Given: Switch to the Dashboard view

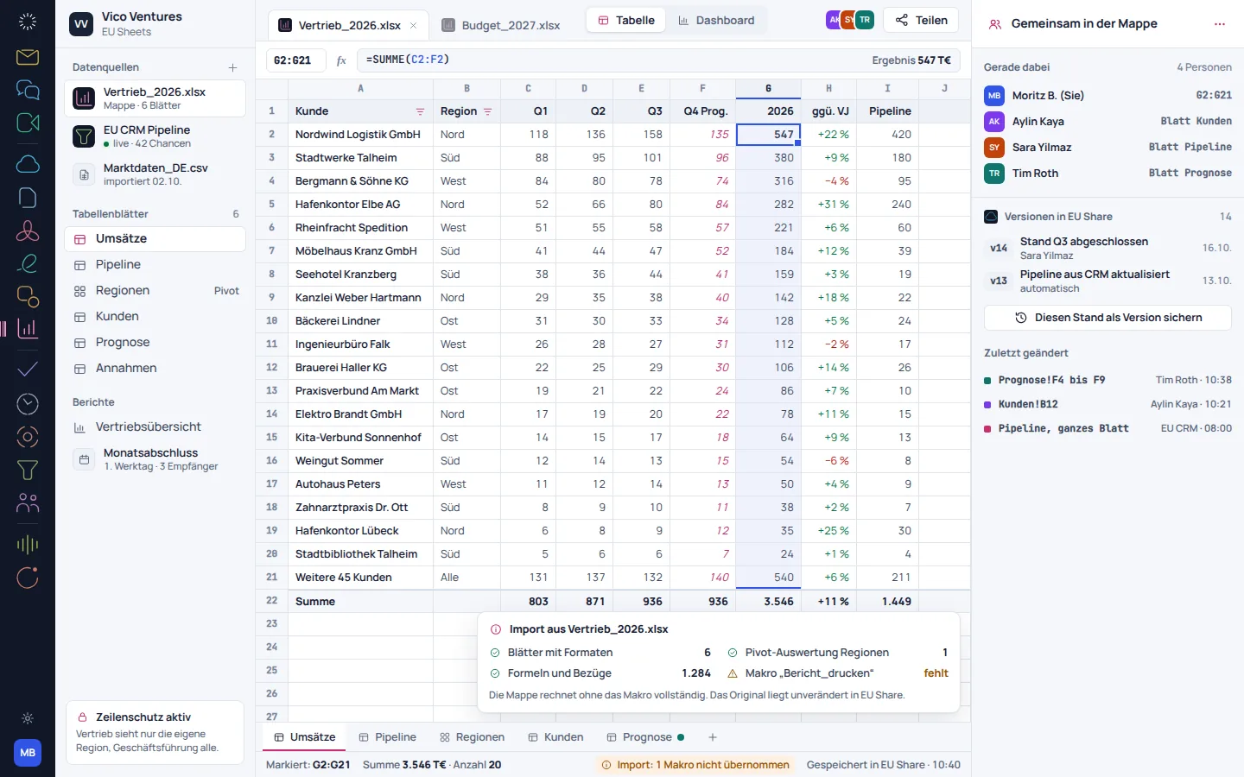Looking at the screenshot, I should point(716,21).
